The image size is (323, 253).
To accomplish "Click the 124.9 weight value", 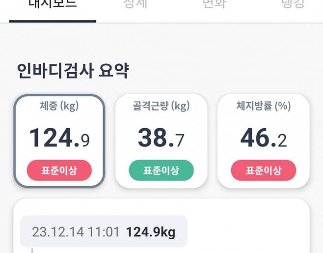I will click(59, 138).
